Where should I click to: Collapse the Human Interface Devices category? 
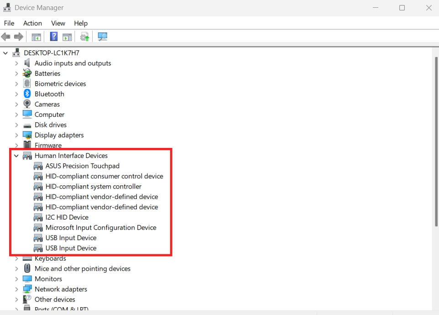click(x=16, y=155)
